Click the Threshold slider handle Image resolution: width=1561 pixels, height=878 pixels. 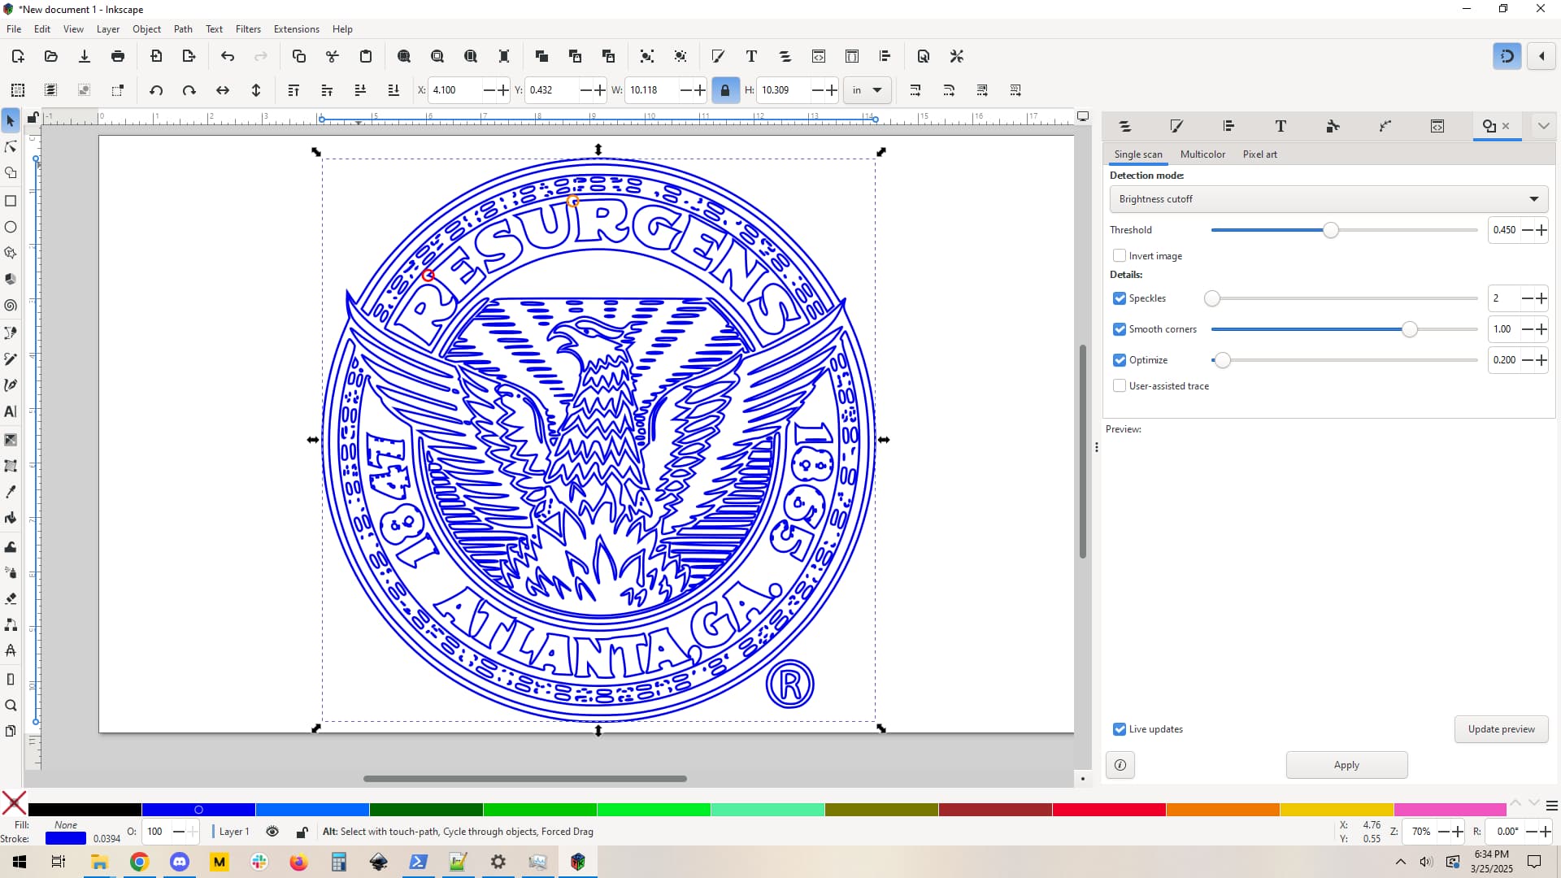tap(1330, 230)
